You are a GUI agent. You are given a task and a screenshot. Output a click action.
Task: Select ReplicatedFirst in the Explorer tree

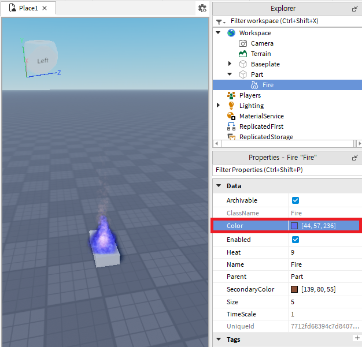[261, 126]
